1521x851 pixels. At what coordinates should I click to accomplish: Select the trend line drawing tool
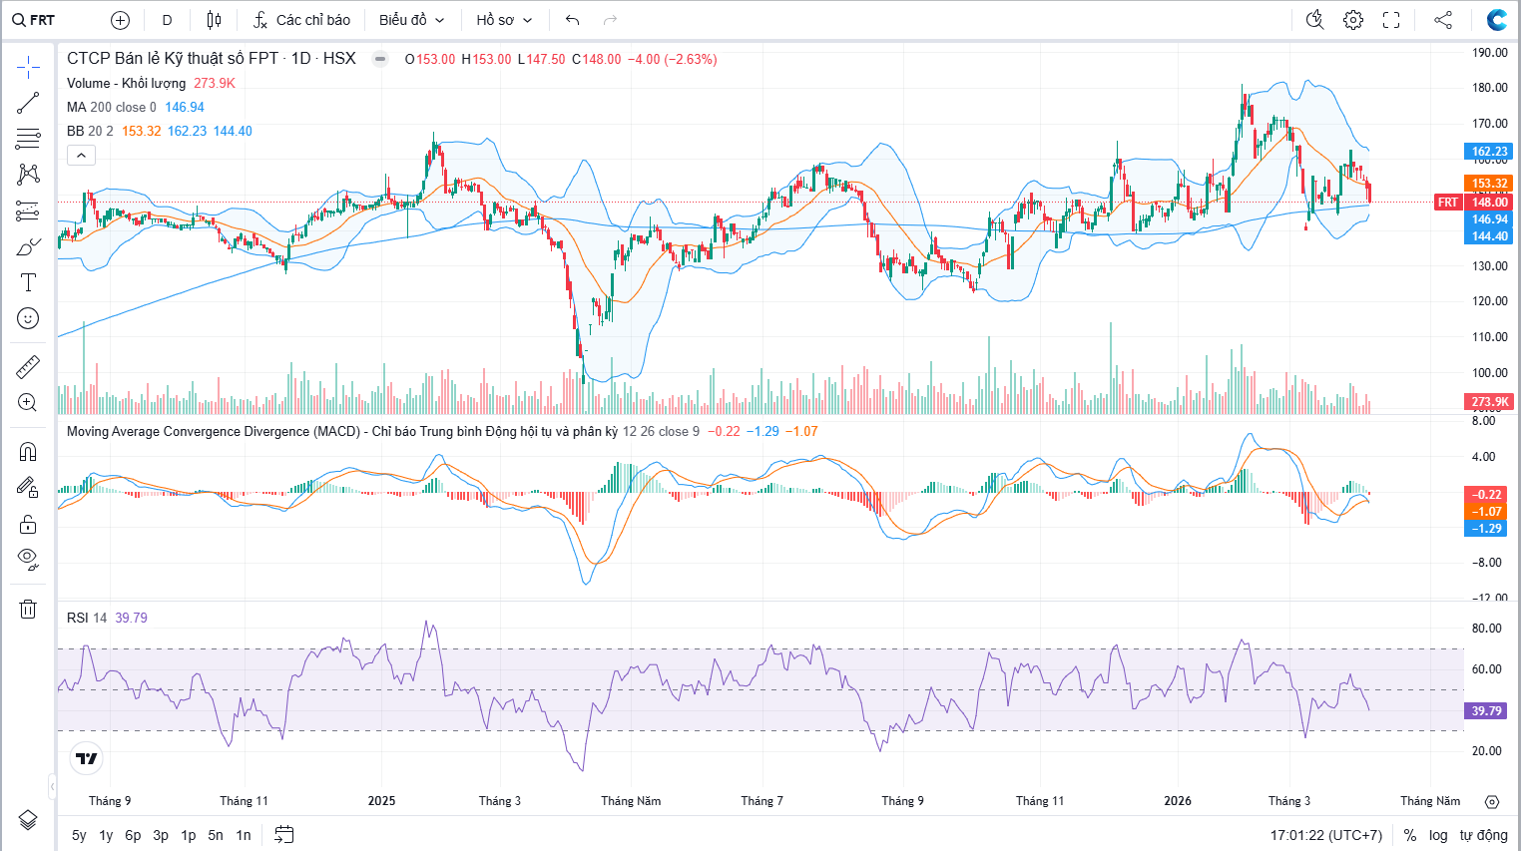pyautogui.click(x=28, y=103)
